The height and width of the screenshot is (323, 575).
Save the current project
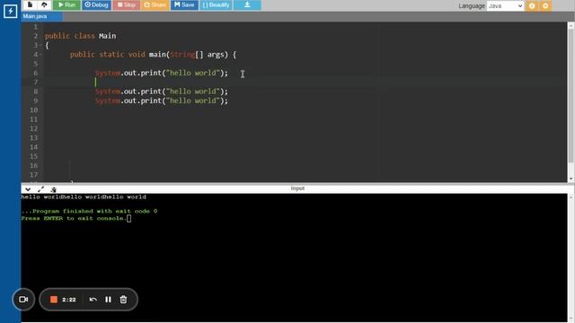[184, 4]
